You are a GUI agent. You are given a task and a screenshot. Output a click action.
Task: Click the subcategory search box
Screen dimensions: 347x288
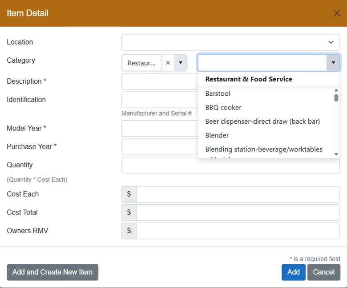pos(262,63)
